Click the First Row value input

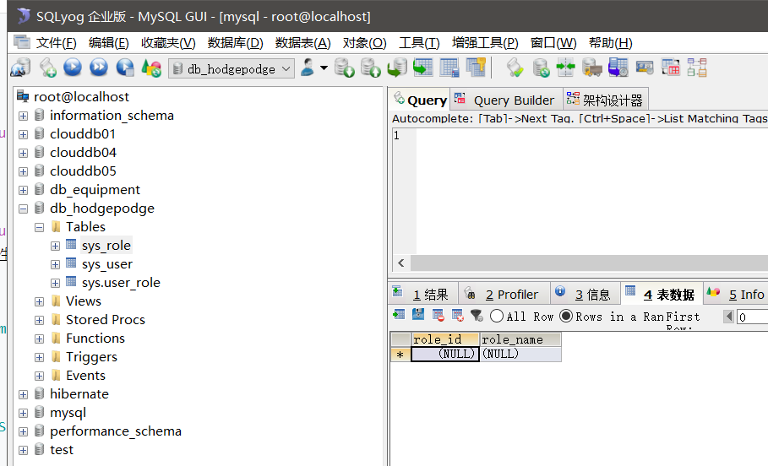(x=752, y=317)
